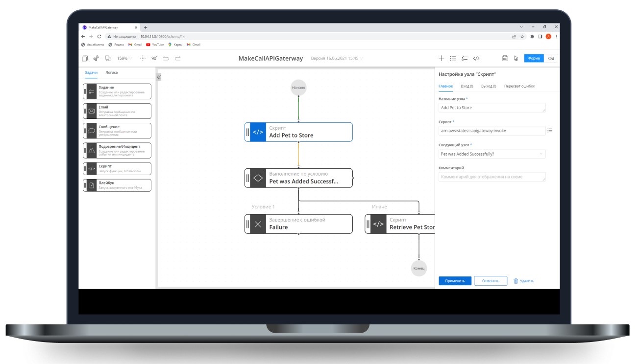Click the browser reload icon

point(99,36)
